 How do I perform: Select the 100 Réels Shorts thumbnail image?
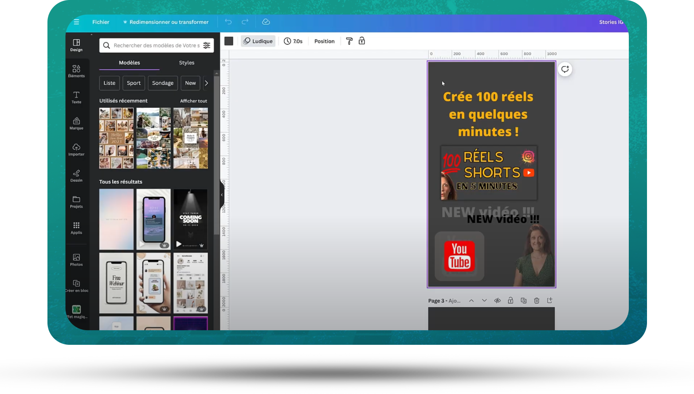(489, 173)
